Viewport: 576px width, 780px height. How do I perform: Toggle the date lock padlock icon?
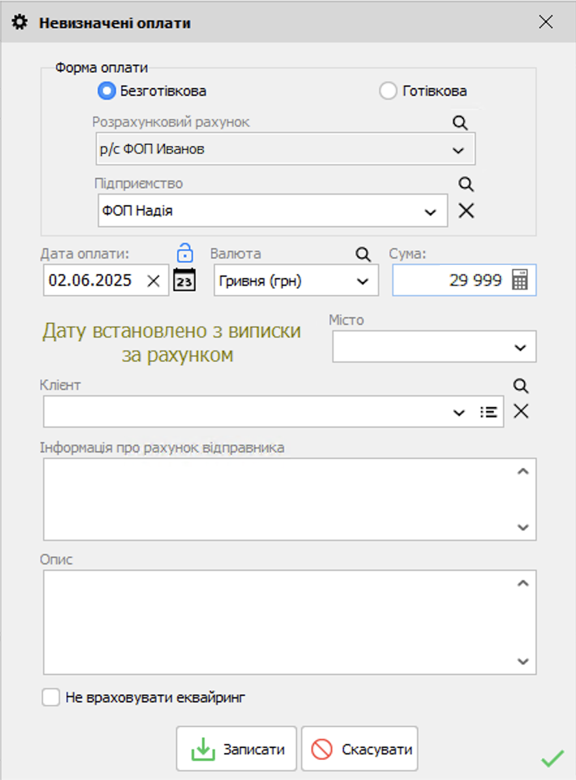[x=185, y=252]
